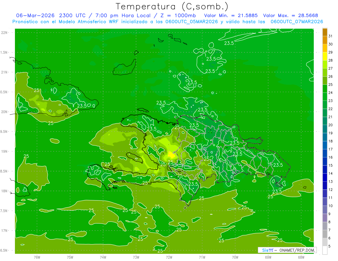Click the yellow colorbar segment between 28 and 29
This screenshot has height=261, width=338.
[325, 56]
